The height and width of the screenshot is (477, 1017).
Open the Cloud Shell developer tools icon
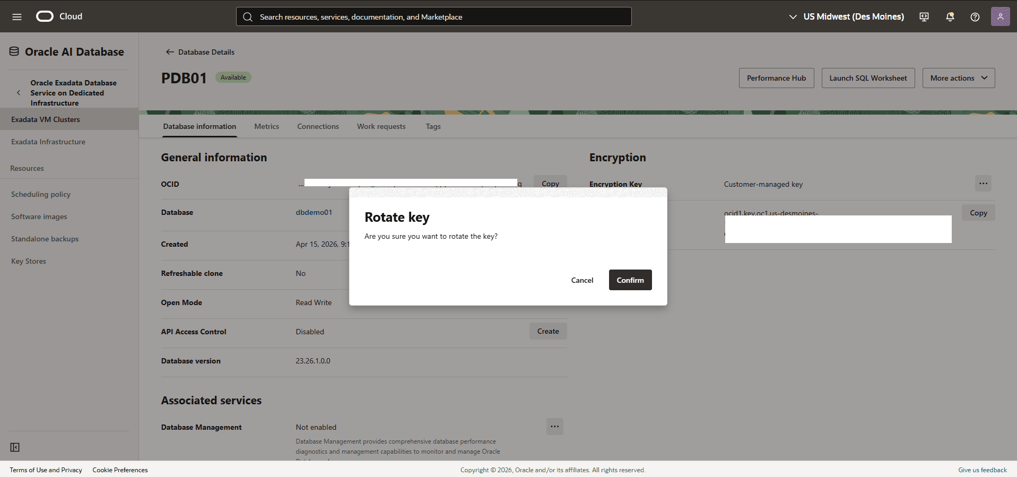(x=924, y=16)
